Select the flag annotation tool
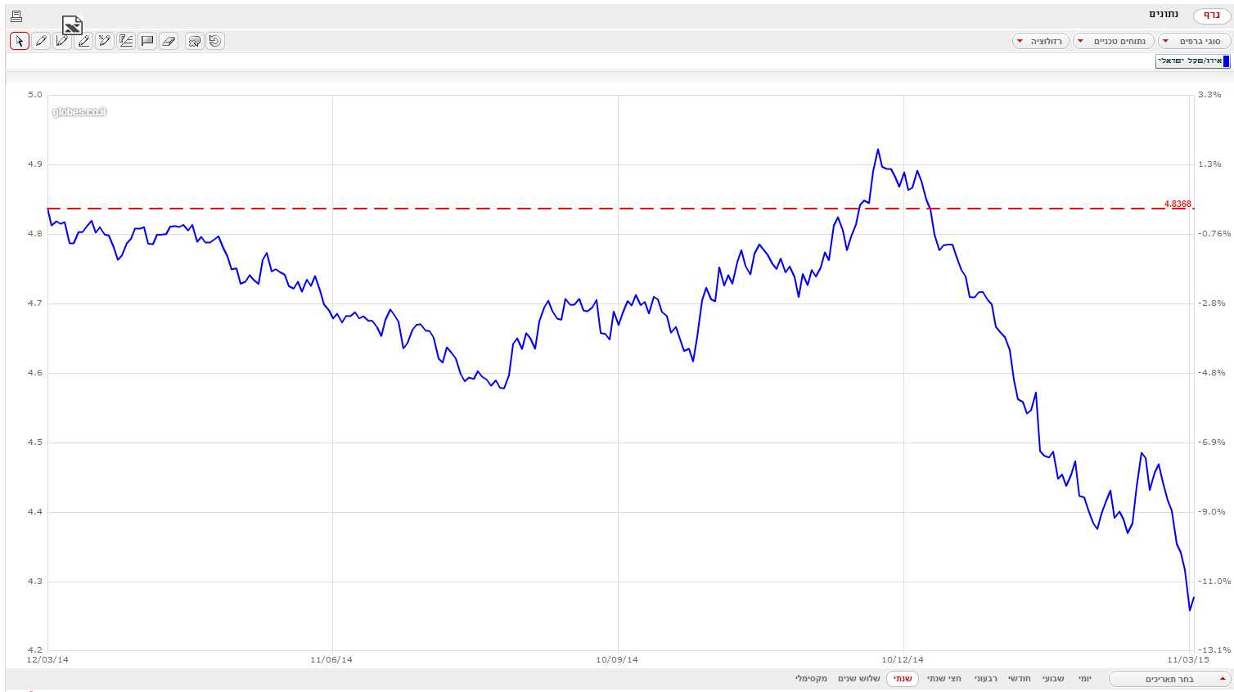 pyautogui.click(x=147, y=41)
